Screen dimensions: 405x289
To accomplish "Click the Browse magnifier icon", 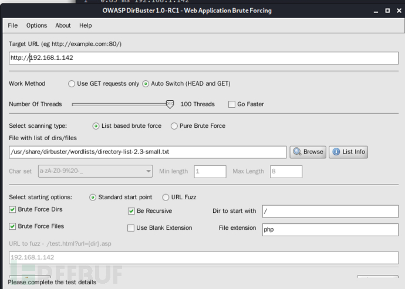I will pyautogui.click(x=297, y=152).
